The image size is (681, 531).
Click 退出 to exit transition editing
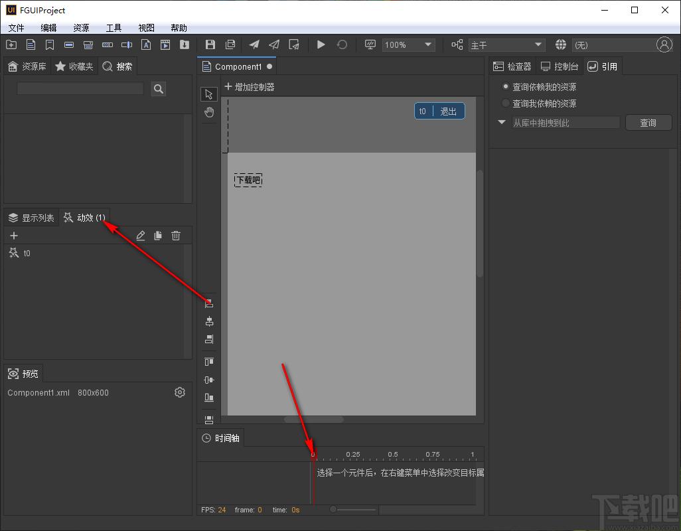tap(448, 111)
